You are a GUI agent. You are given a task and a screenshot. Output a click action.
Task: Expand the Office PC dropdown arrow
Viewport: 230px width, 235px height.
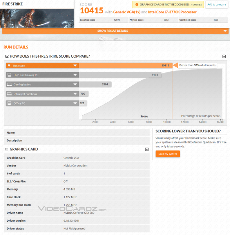point(75,103)
